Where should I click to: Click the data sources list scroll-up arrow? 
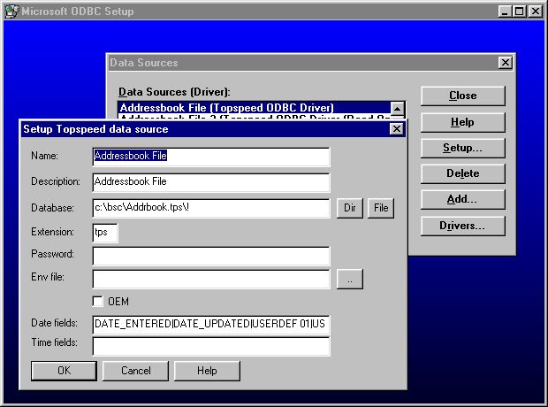point(398,109)
